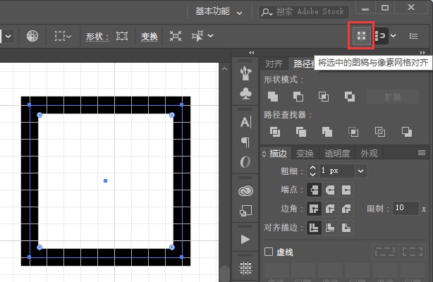This screenshot has height=282, width=433.
Task: Align stroke to inside option
Action: coord(330,228)
